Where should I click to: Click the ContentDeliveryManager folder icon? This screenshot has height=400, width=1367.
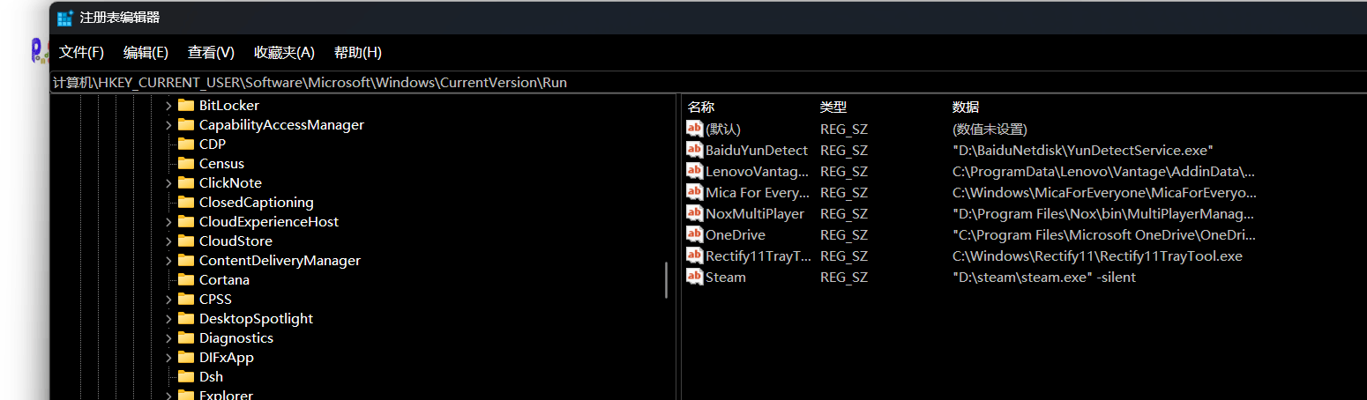click(x=185, y=260)
